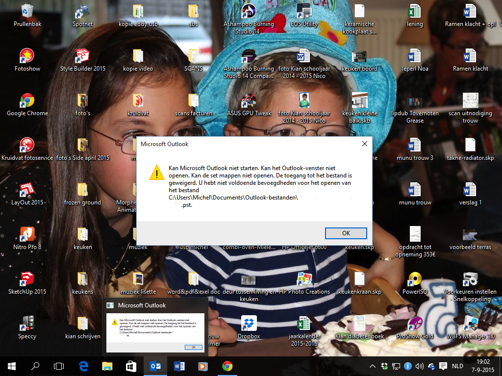Viewport: 502px width, 376px height.
Task: Launch Google Chrome from the taskbar
Action: (227, 366)
